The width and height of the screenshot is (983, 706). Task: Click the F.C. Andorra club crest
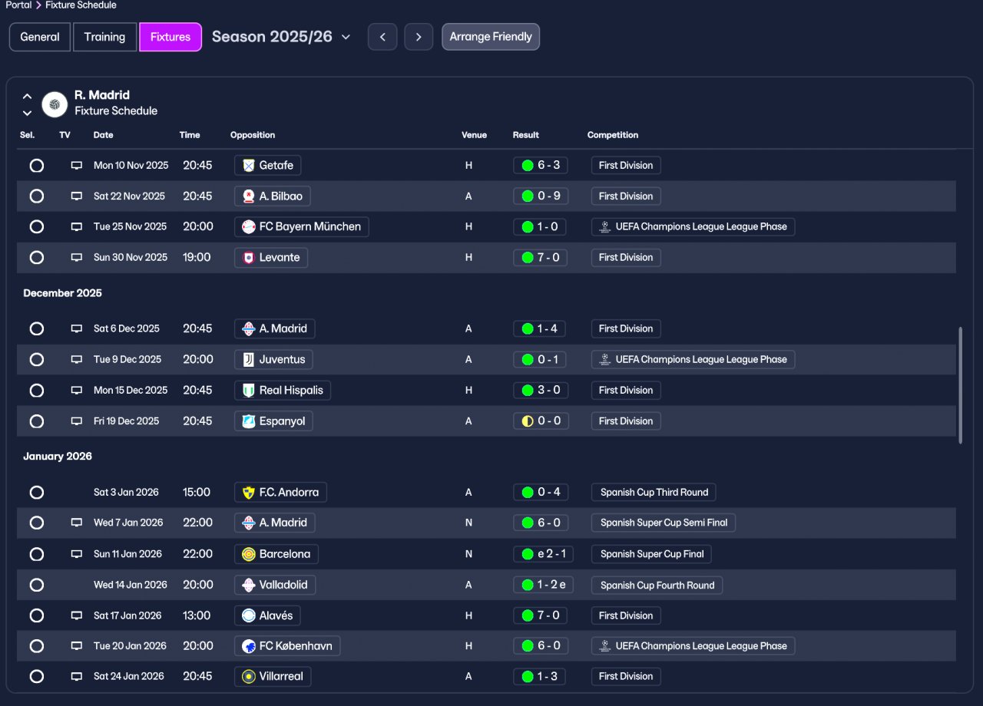[249, 492]
